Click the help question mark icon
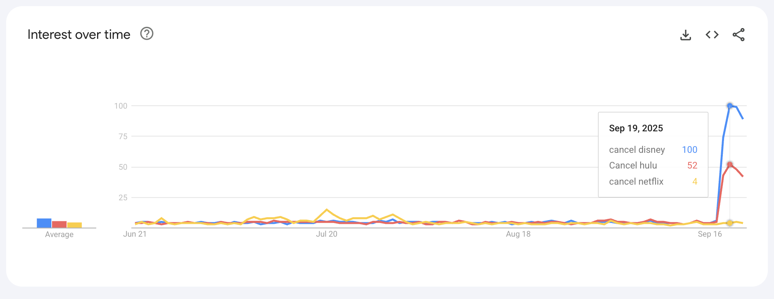 [147, 33]
